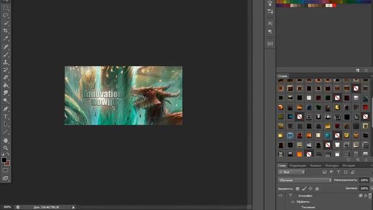Toggle lock position

(311, 188)
